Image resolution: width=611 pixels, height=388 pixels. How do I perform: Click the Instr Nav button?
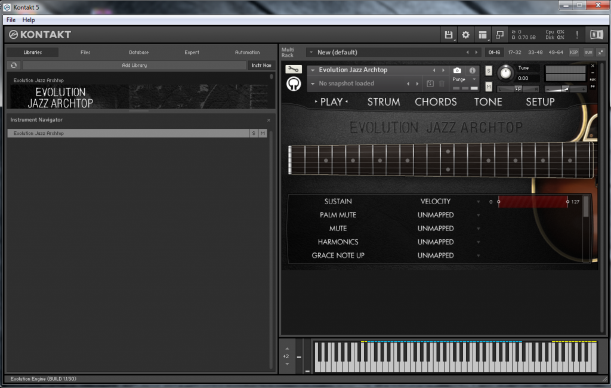[x=261, y=65]
